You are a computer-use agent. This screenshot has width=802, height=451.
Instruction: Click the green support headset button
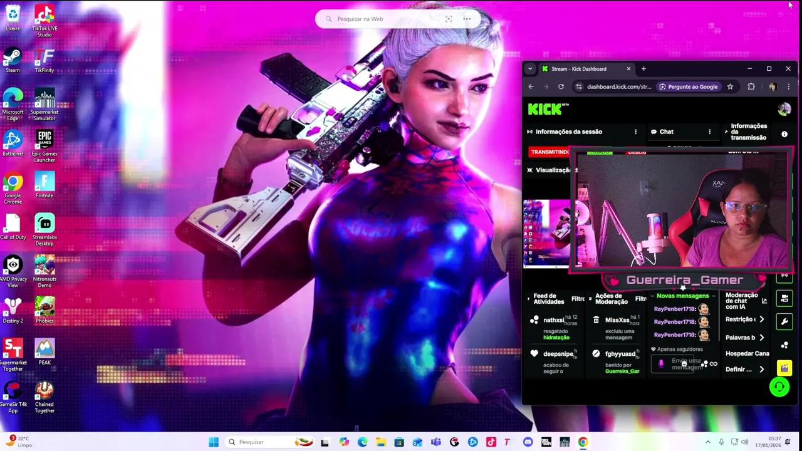[x=779, y=387]
